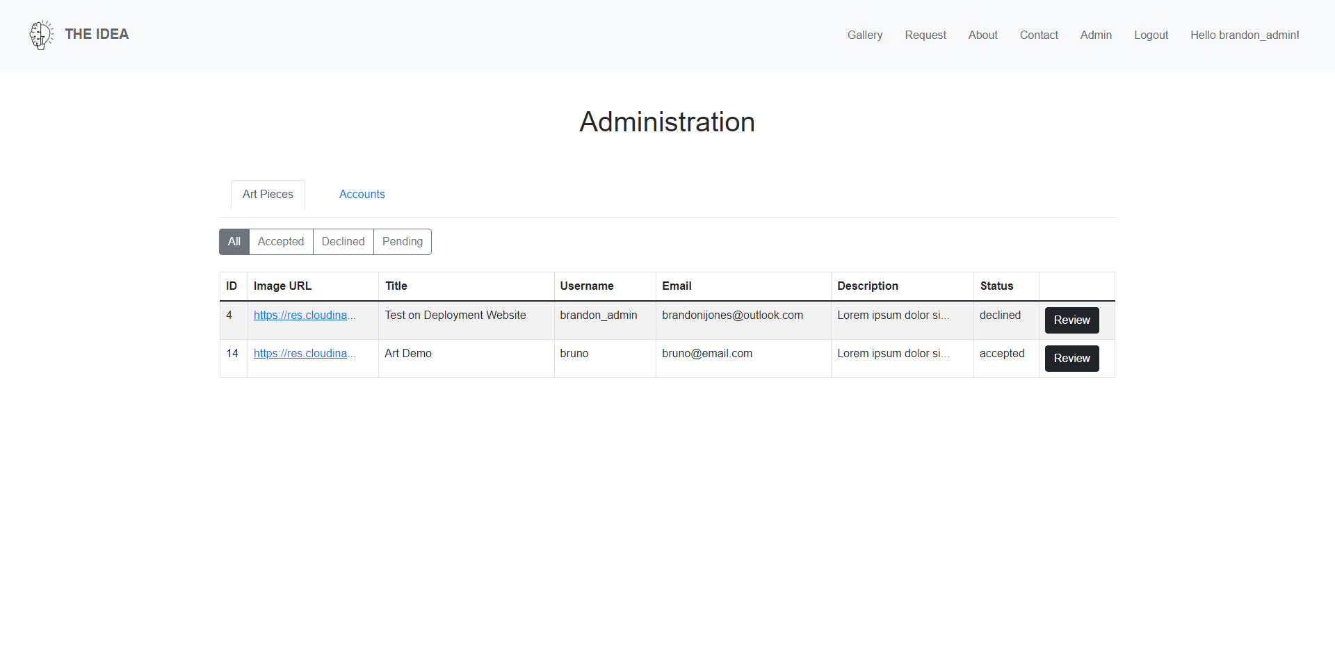1335x672 pixels.
Task: Navigate to the About page
Action: click(982, 35)
